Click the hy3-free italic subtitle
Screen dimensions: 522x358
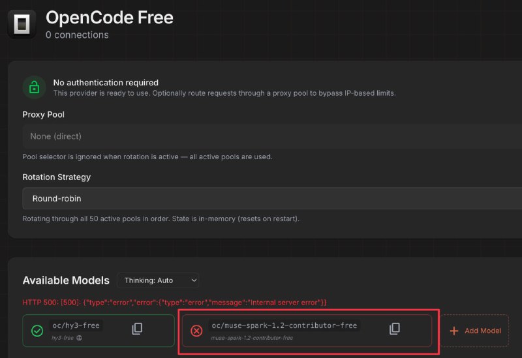63,338
